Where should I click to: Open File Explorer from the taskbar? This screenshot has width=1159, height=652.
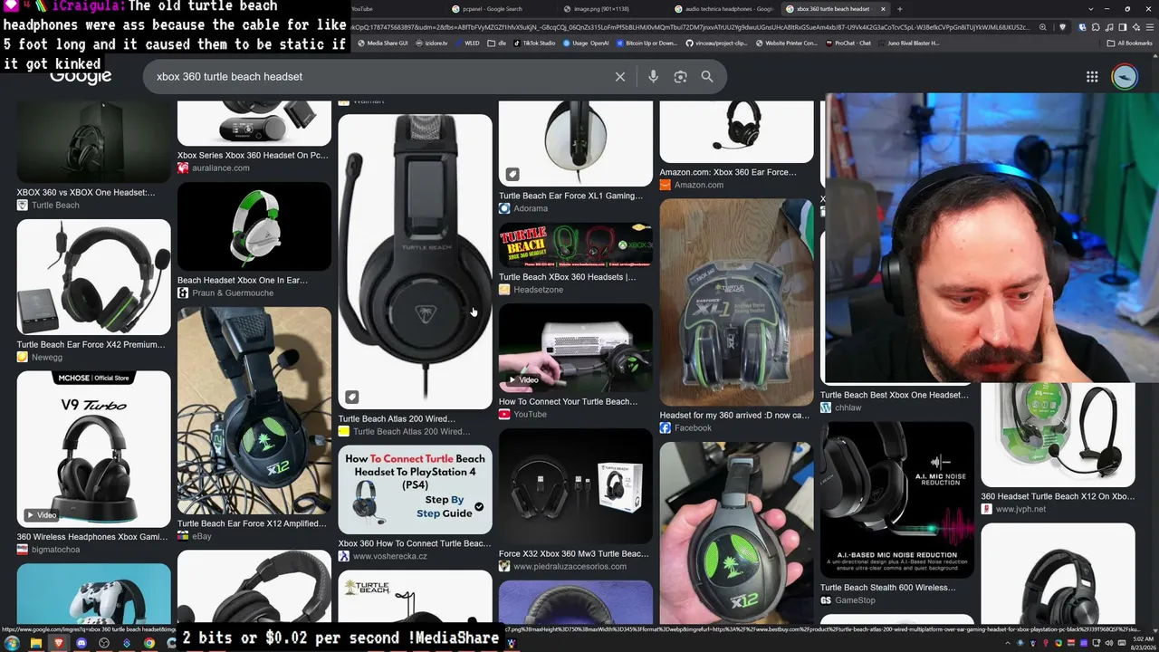35,643
